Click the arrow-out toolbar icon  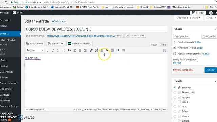pyautogui.click(x=118, y=50)
